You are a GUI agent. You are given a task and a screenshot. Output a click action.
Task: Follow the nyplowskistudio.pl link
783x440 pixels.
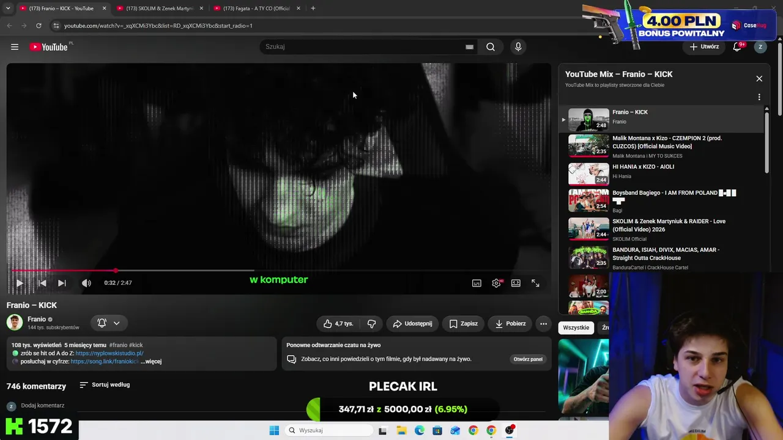(x=109, y=353)
